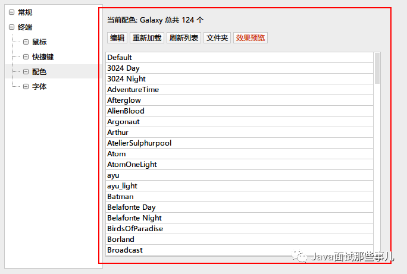Pick the AlienBlood scheme
The height and width of the screenshot is (274, 407).
(x=240, y=111)
